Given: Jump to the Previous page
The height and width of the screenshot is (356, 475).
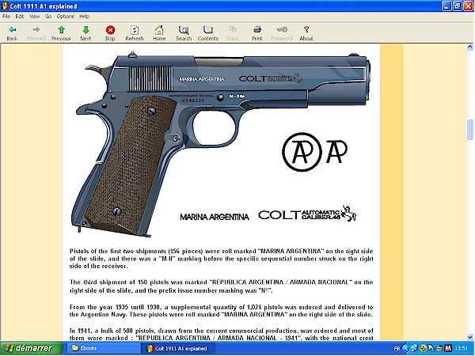Looking at the screenshot, I should pos(61,33).
